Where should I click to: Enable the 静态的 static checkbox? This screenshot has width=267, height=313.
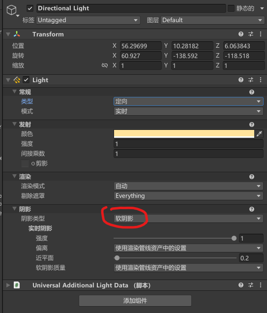231,8
